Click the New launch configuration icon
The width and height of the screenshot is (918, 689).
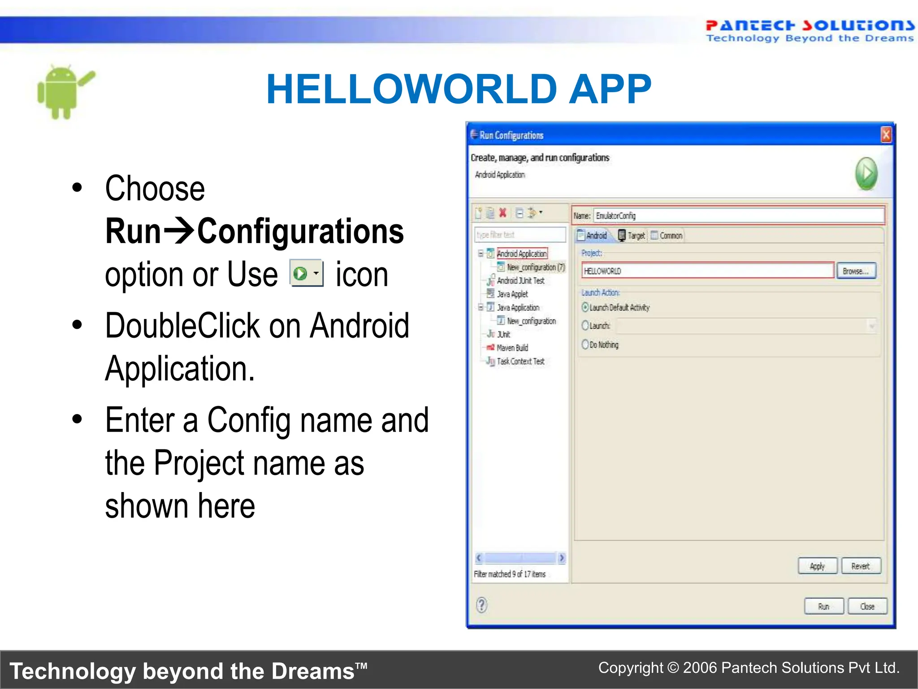479,213
